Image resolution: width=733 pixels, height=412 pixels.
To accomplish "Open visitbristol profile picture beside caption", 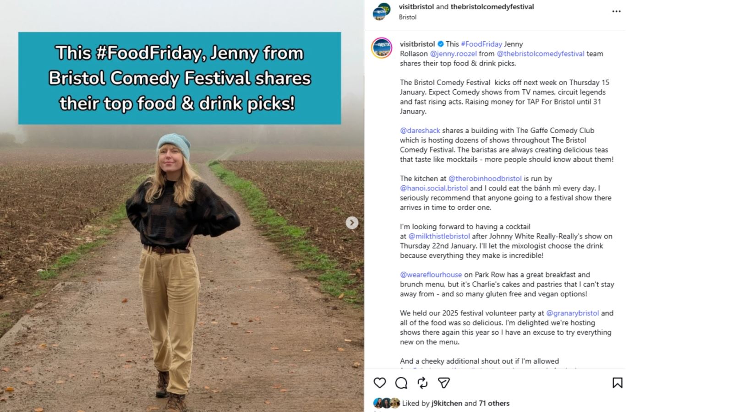I will tap(382, 48).
